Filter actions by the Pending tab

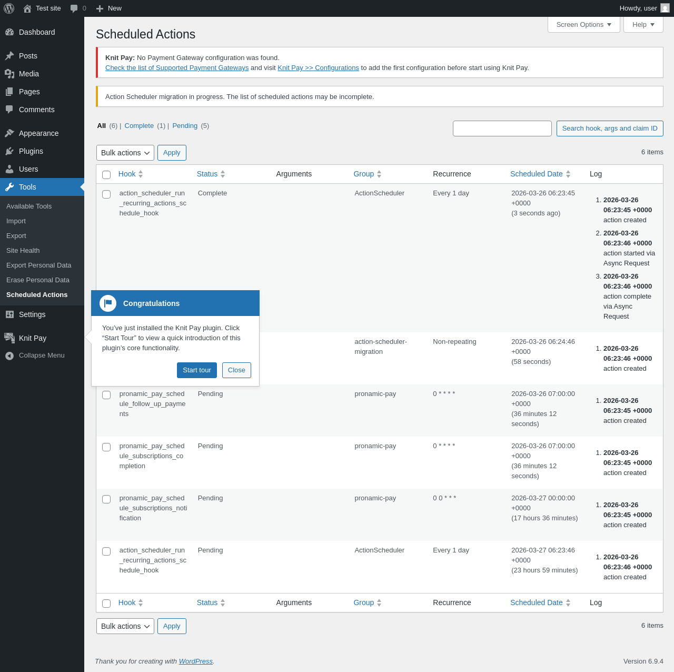(x=185, y=126)
